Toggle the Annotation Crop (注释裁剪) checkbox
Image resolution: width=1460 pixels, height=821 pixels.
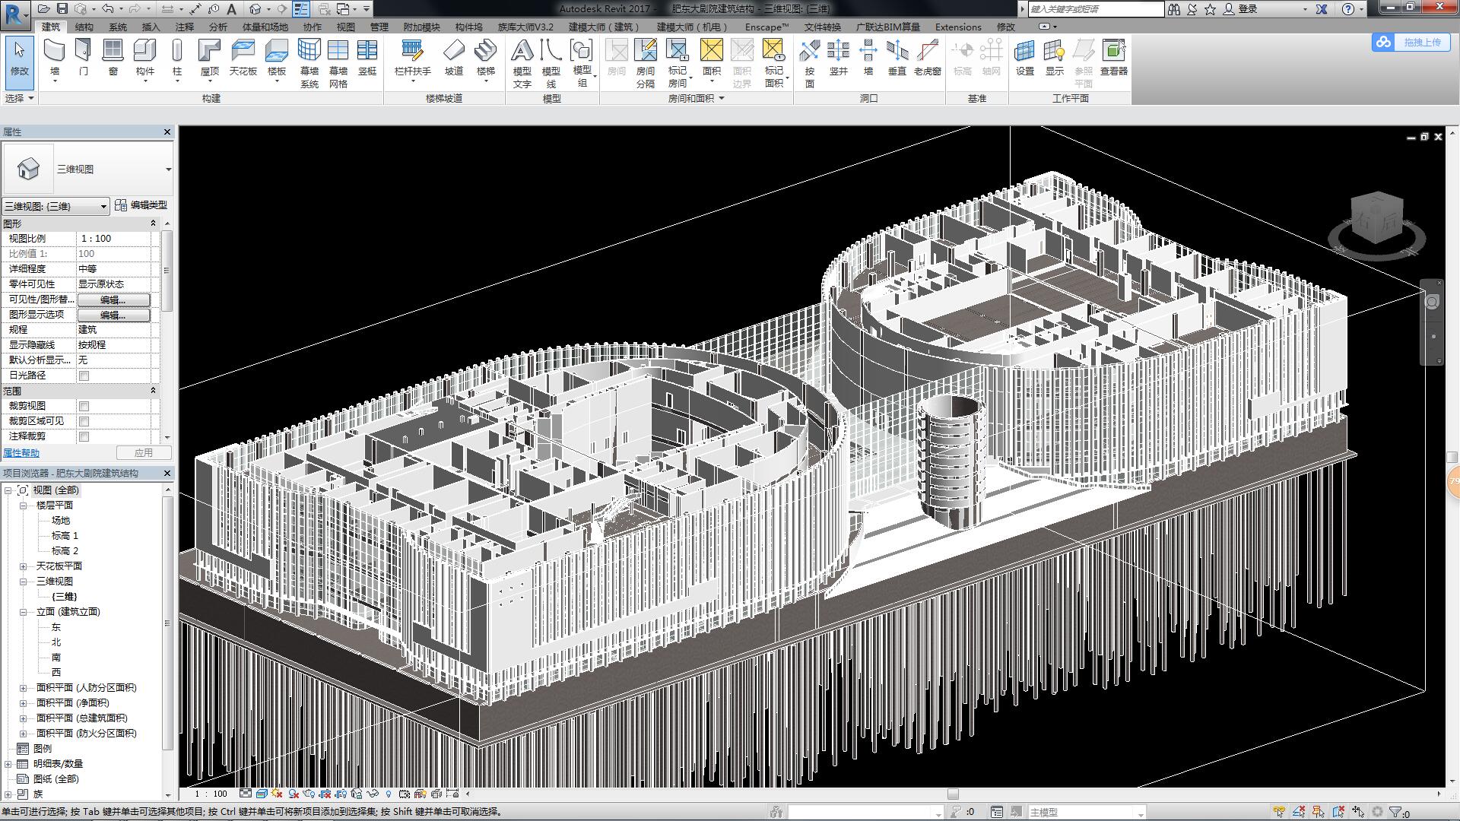[x=84, y=436]
